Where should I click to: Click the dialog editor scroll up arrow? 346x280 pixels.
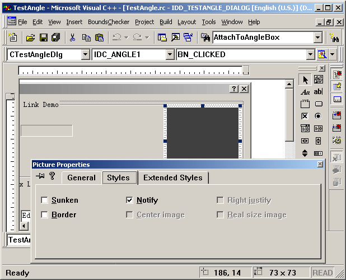pyautogui.click(x=289, y=84)
